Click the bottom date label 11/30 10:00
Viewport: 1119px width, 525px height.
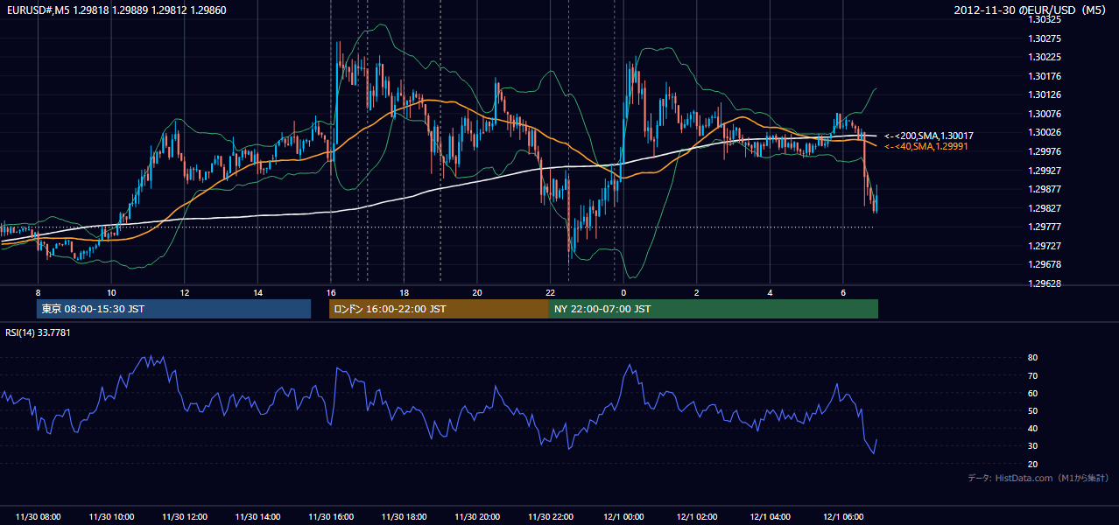coord(111,517)
